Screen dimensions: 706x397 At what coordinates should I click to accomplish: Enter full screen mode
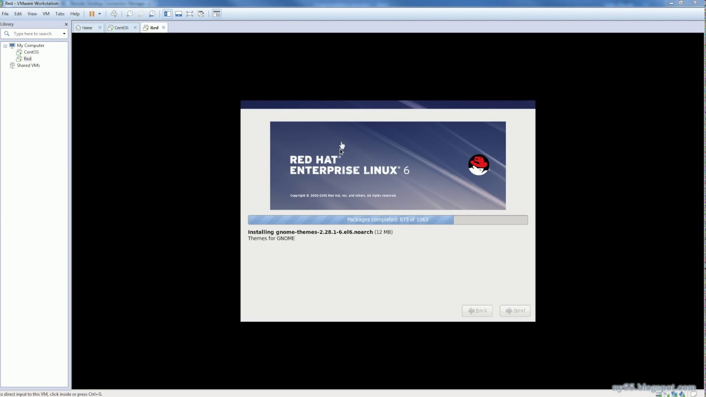(x=190, y=14)
